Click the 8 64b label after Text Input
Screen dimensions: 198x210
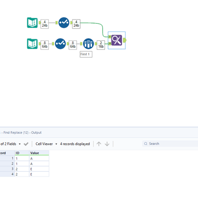[x=45, y=45]
